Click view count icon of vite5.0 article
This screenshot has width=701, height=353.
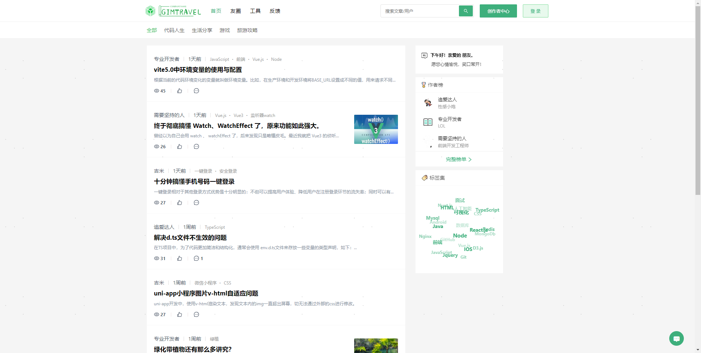157,91
